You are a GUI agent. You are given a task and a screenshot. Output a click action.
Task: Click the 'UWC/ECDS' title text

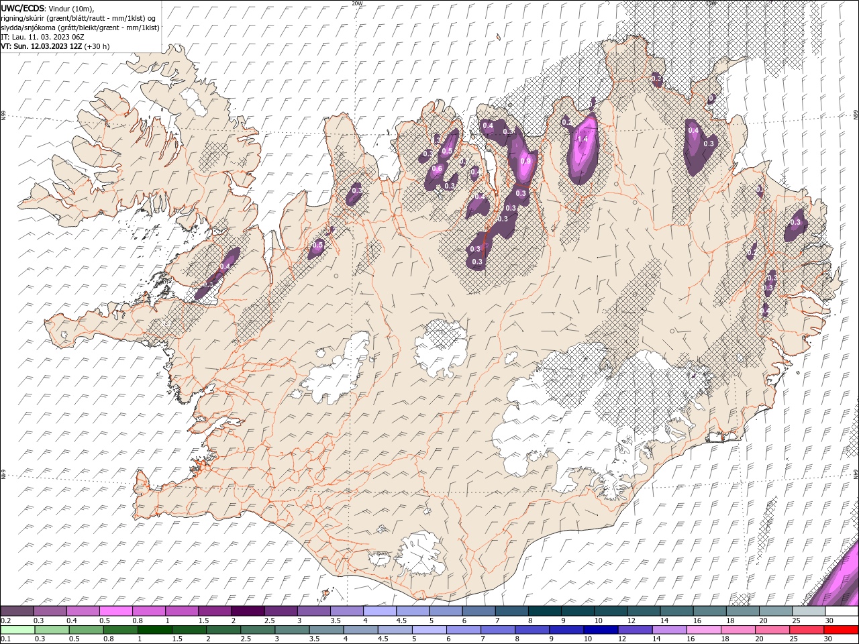click(23, 8)
